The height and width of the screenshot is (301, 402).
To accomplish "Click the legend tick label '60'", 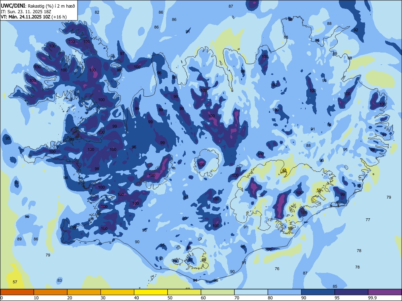I will pyautogui.click(x=203, y=298).
